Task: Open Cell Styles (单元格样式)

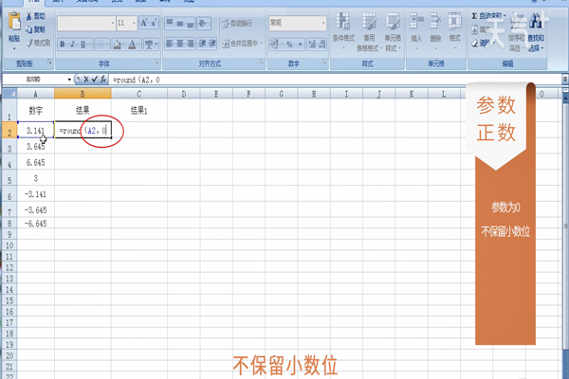Action: pyautogui.click(x=393, y=31)
